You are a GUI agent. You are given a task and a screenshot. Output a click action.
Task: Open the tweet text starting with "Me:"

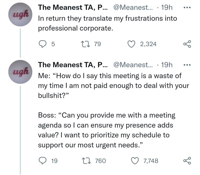coord(112,86)
